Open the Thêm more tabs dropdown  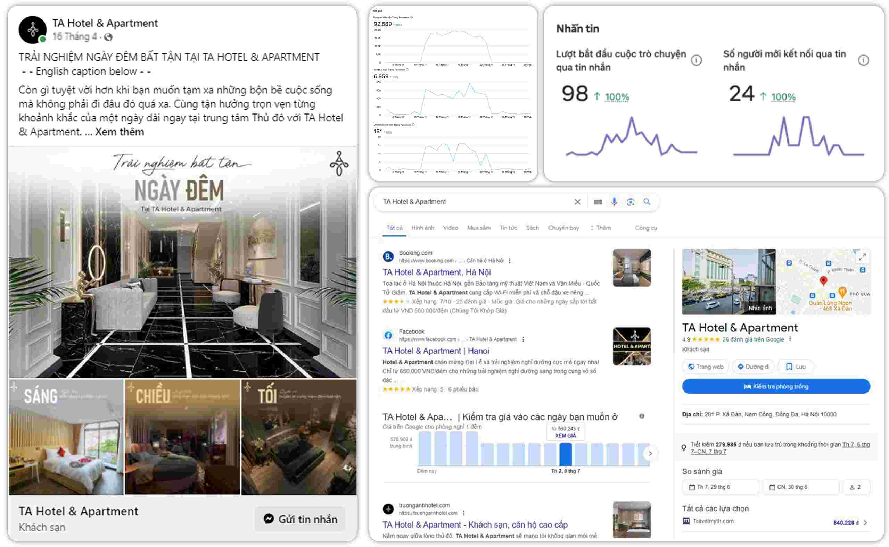(600, 228)
